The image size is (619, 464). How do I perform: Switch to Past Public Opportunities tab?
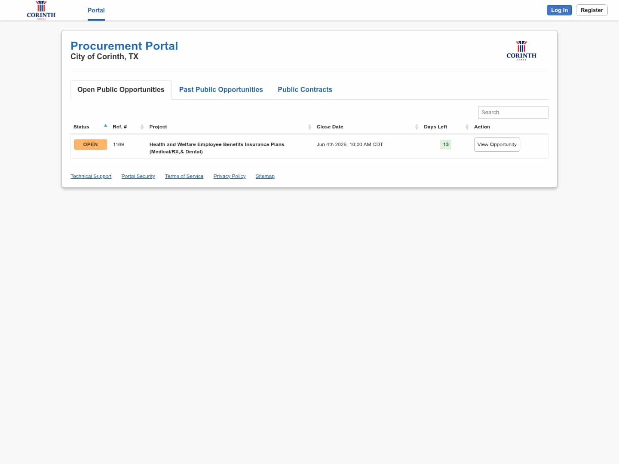point(221,90)
